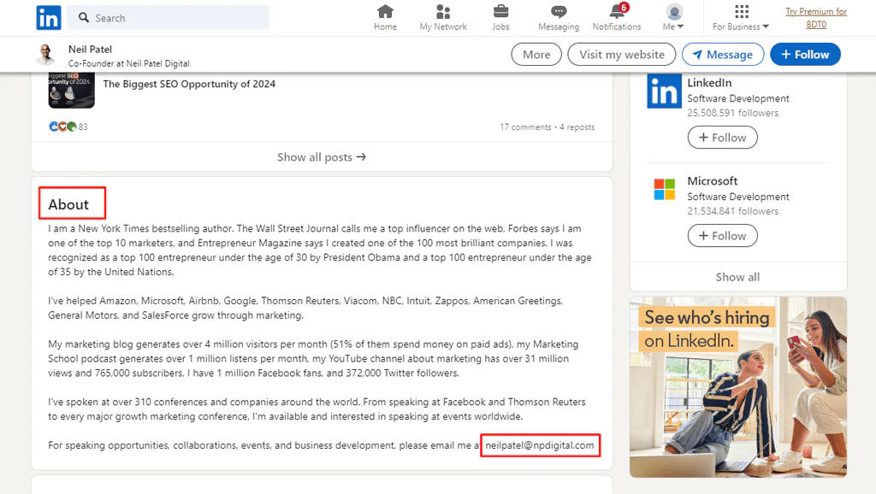Click Neil Patel's sticky header photo
The image size is (876, 494).
(x=46, y=55)
